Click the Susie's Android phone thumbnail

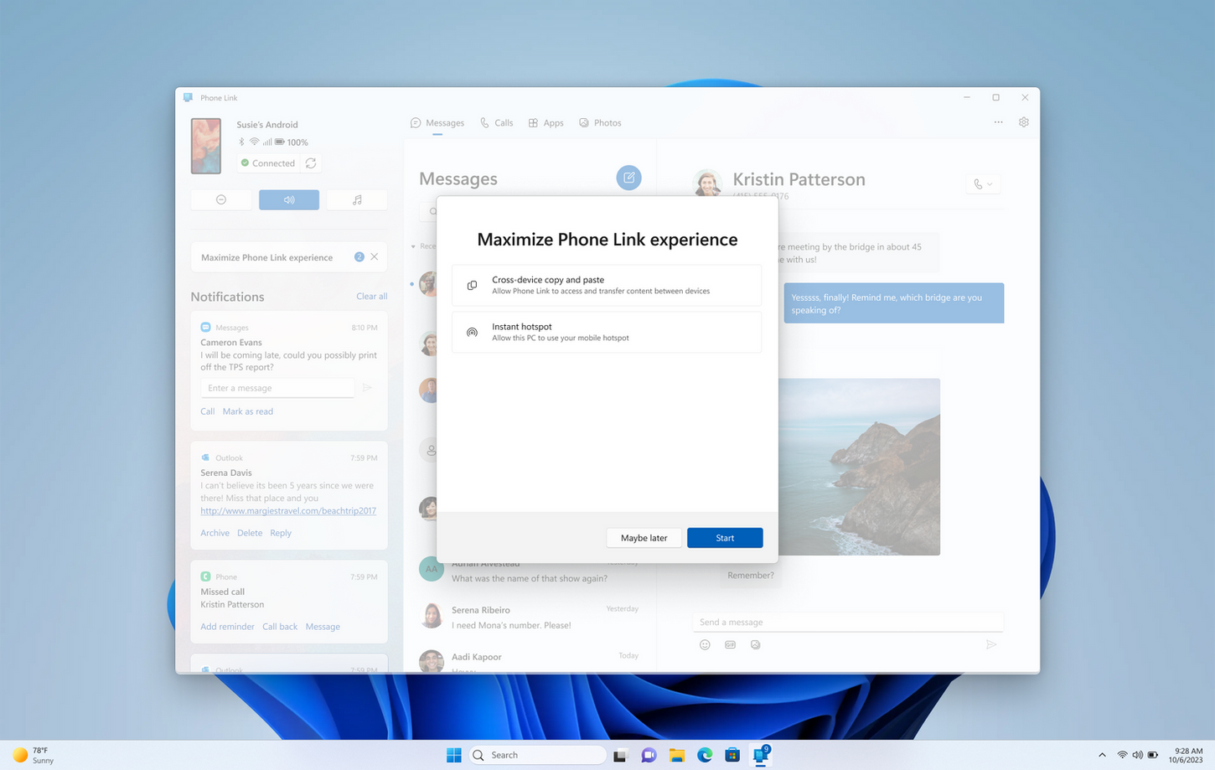[206, 146]
